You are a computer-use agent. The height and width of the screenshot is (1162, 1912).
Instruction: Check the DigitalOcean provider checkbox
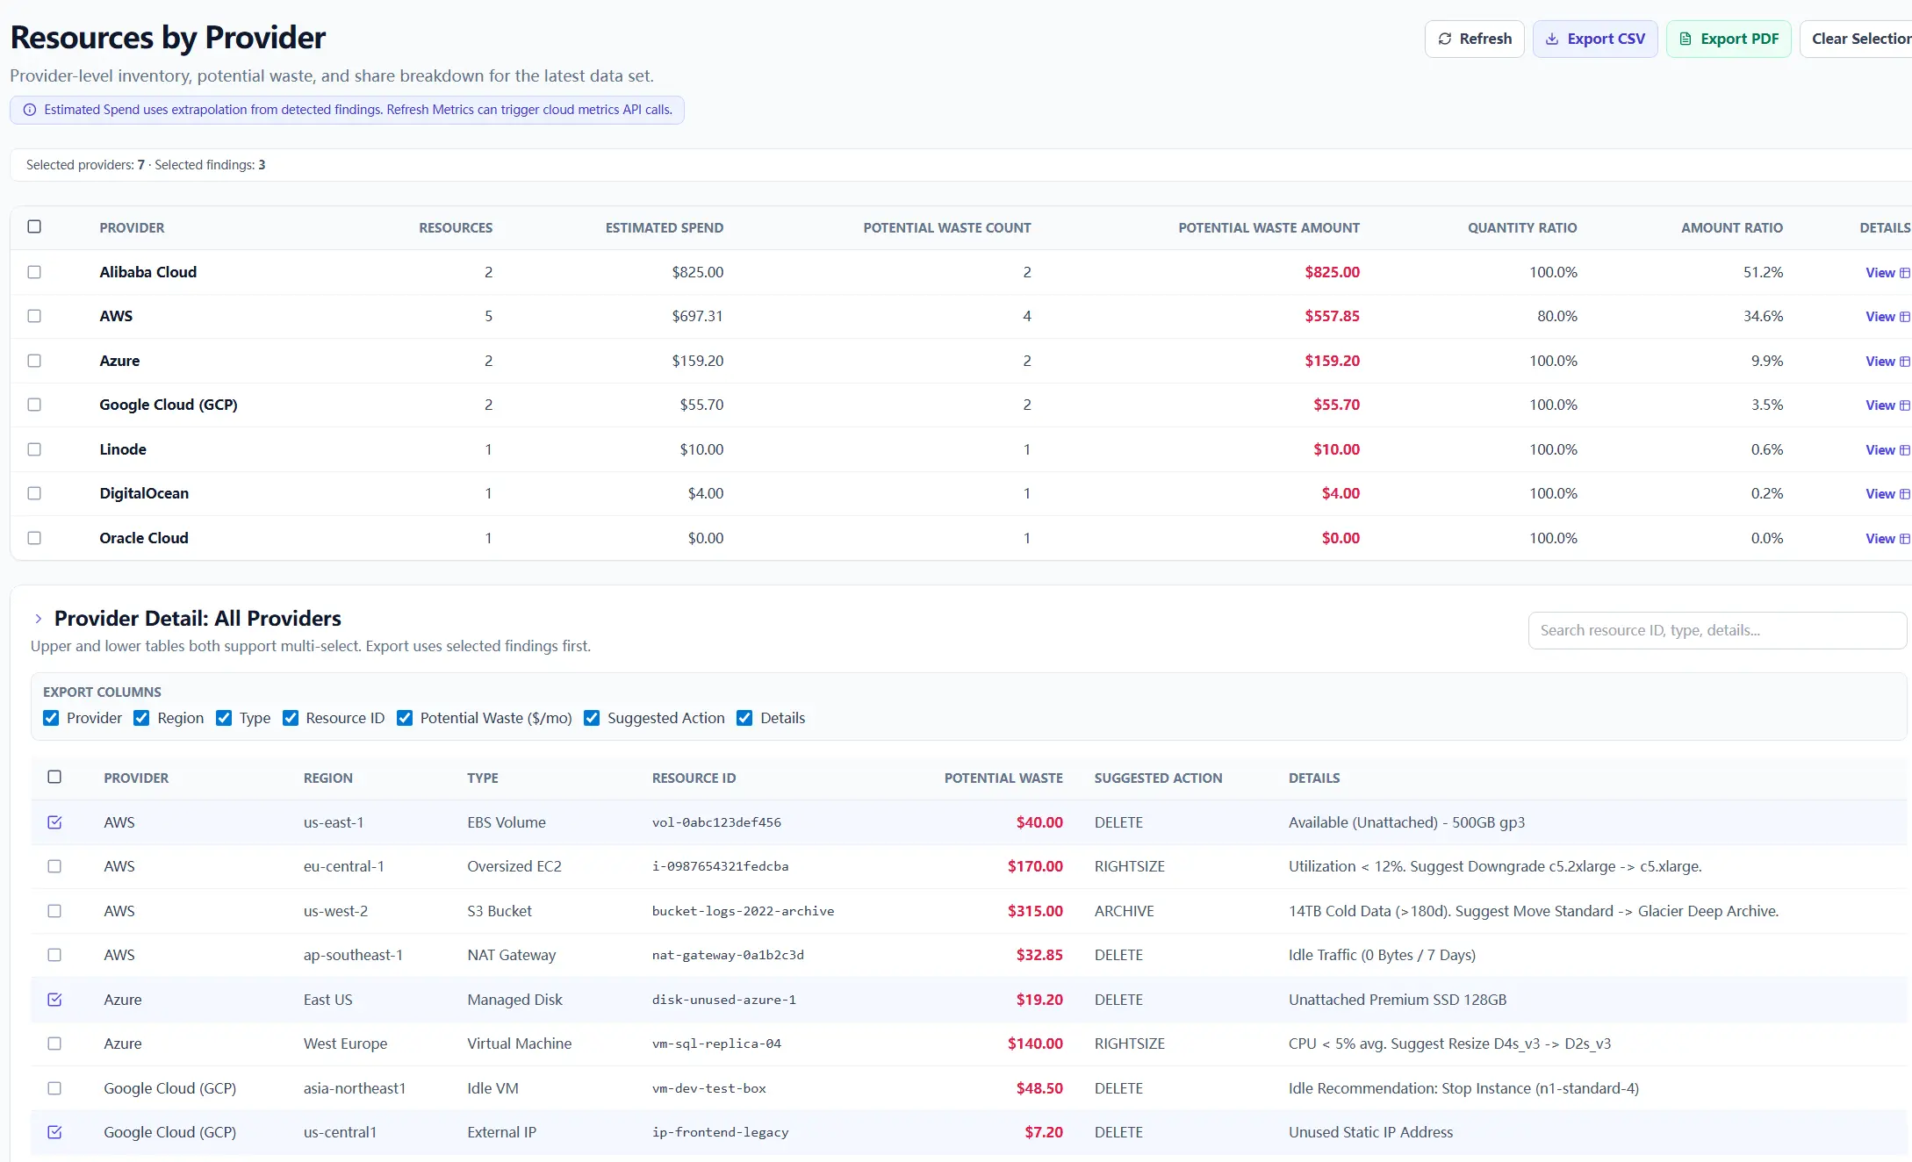[x=34, y=493]
